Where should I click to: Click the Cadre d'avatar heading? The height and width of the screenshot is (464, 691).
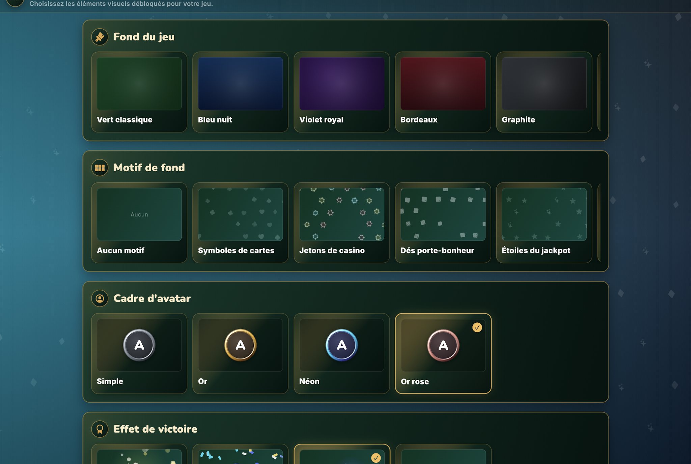[x=152, y=298]
